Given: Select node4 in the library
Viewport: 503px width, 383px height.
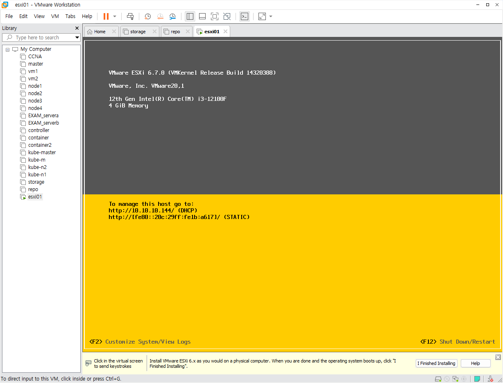Looking at the screenshot, I should (x=35, y=108).
